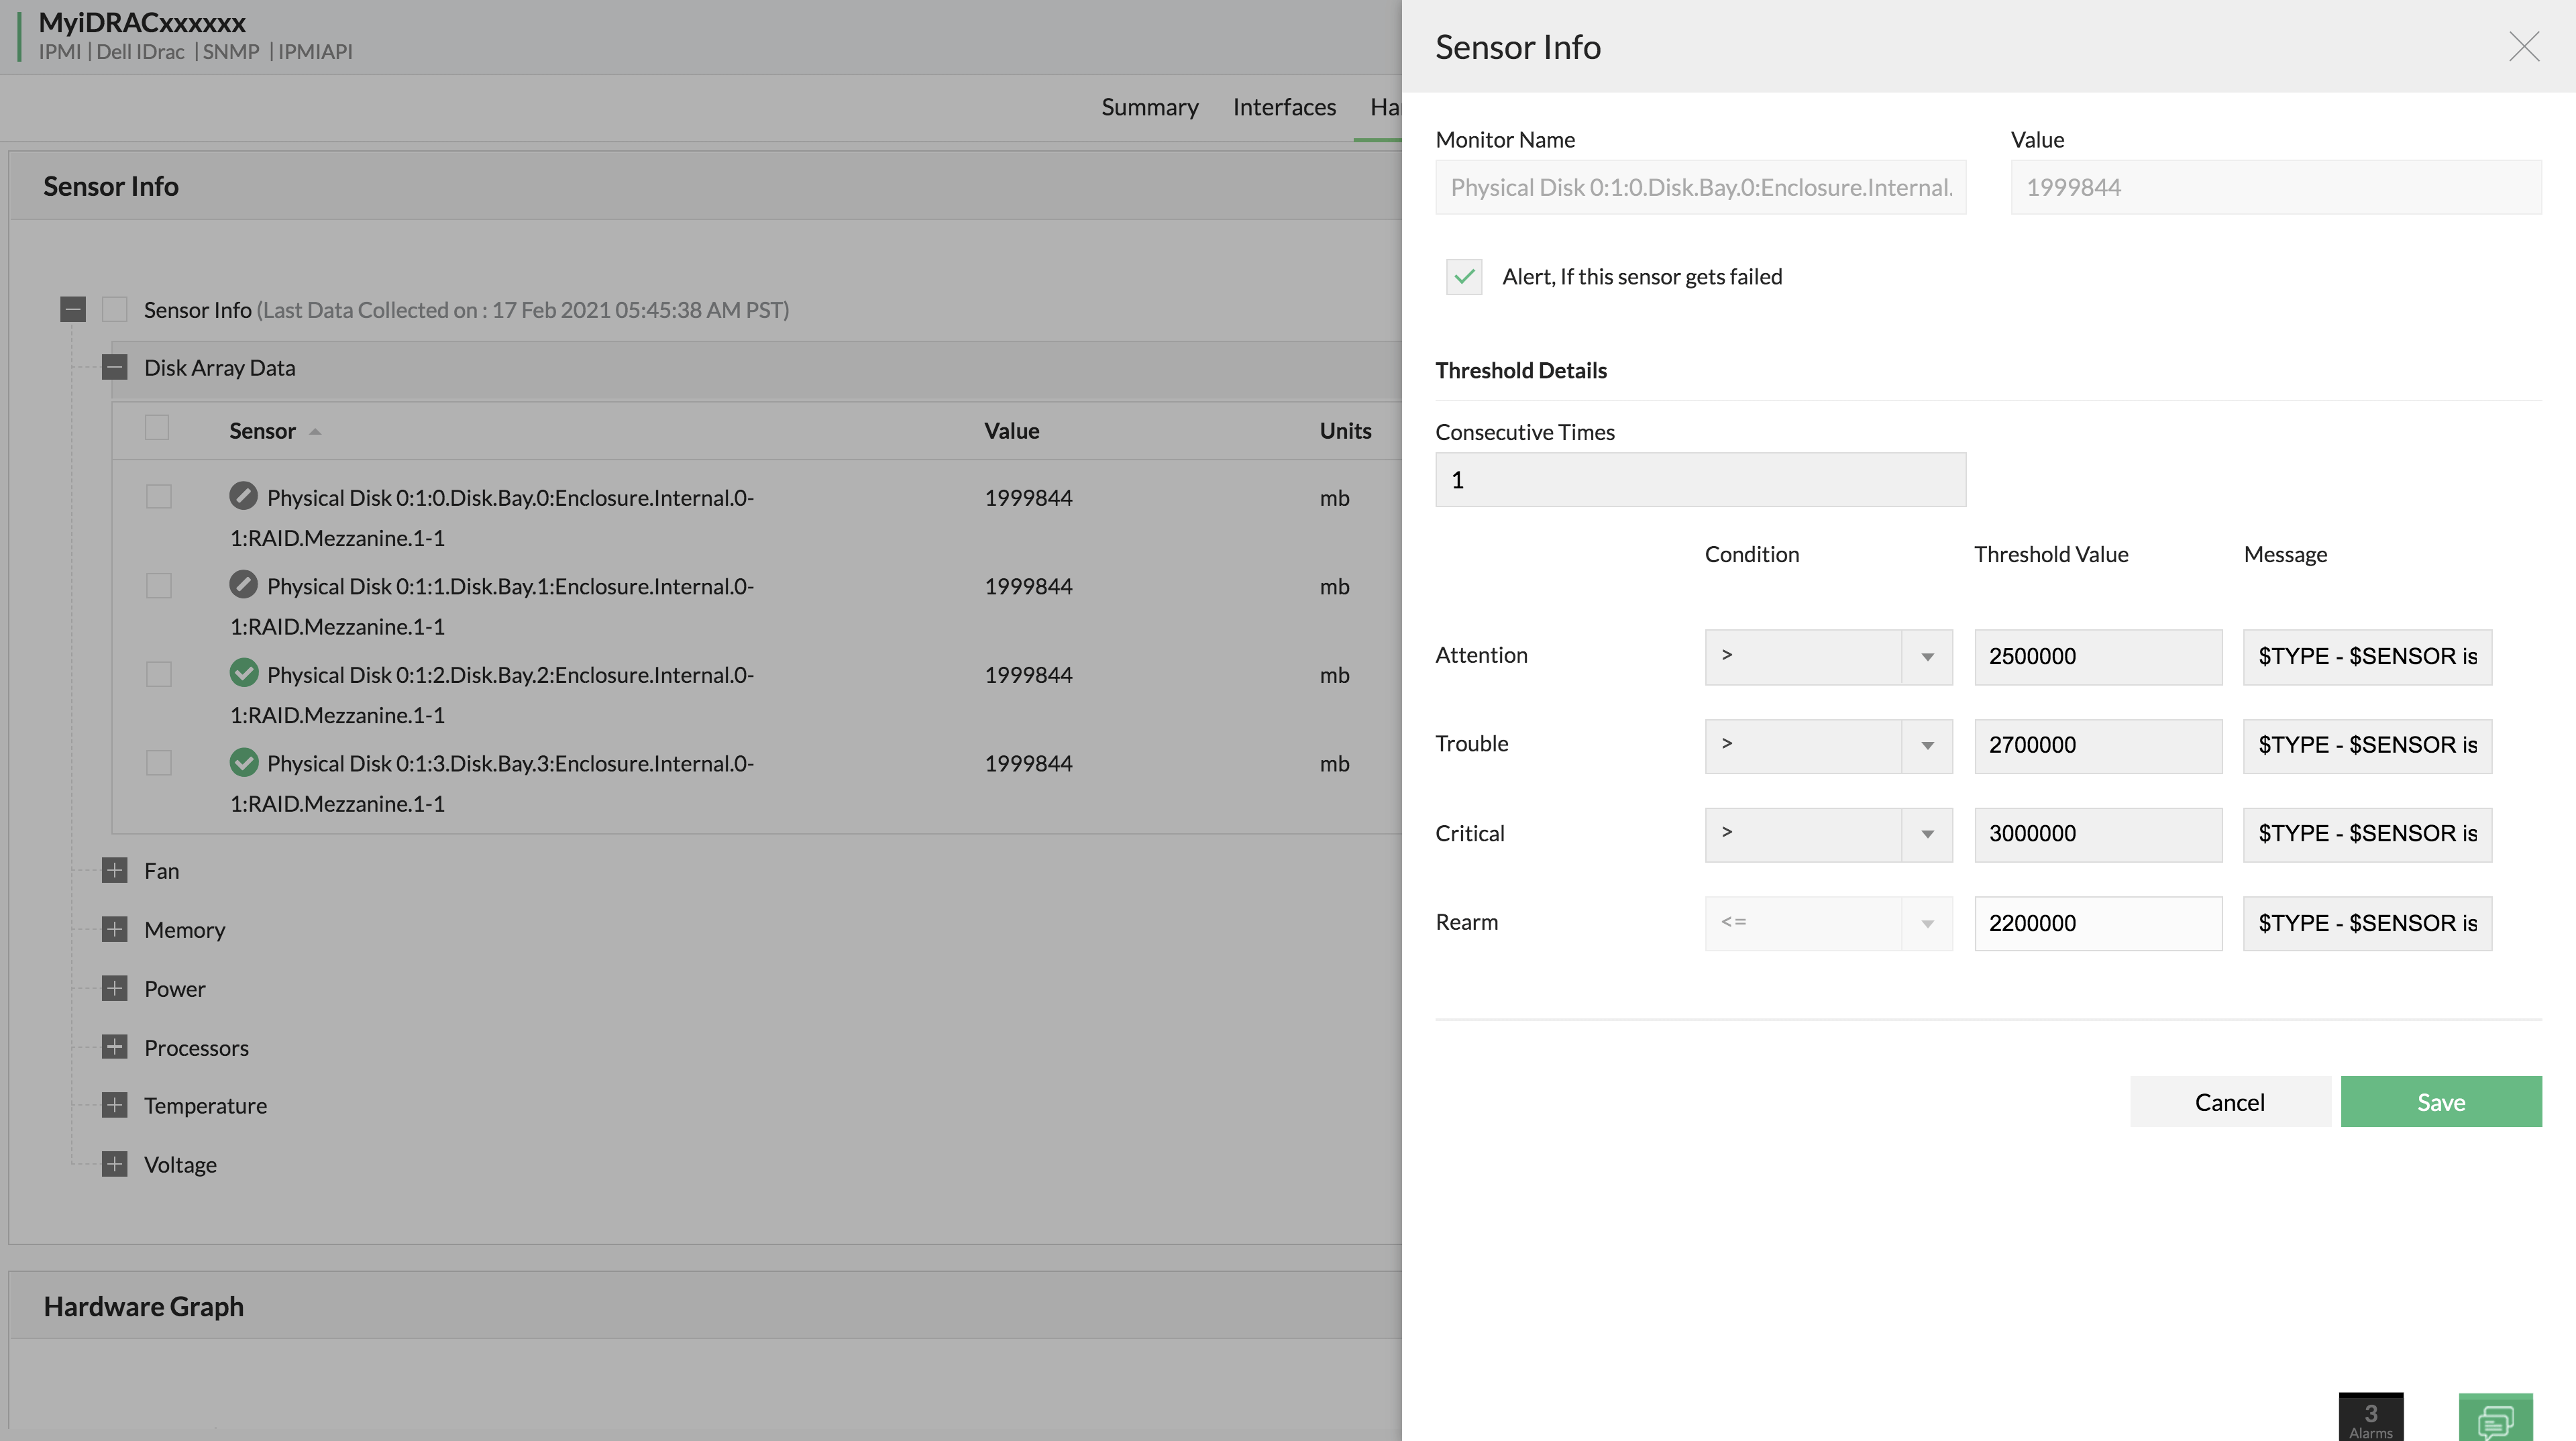The width and height of the screenshot is (2576, 1441).
Task: Select all sensors via header checkbox
Action: (x=157, y=428)
